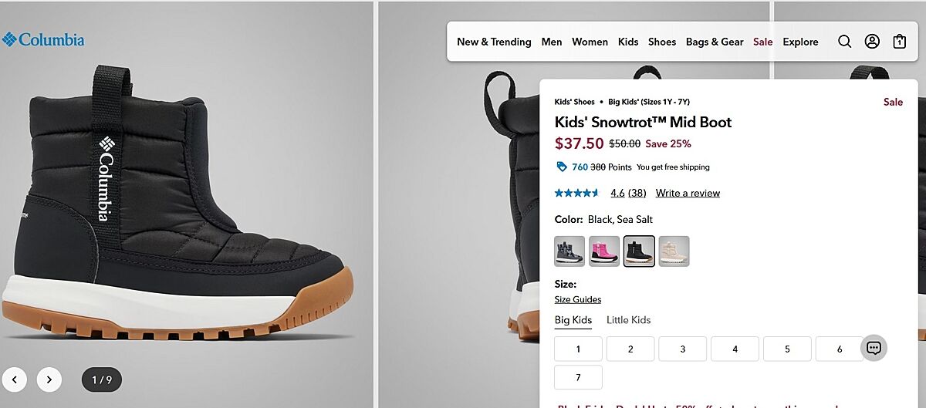This screenshot has height=408, width=926.
Task: Open the search icon in the header
Action: [844, 42]
